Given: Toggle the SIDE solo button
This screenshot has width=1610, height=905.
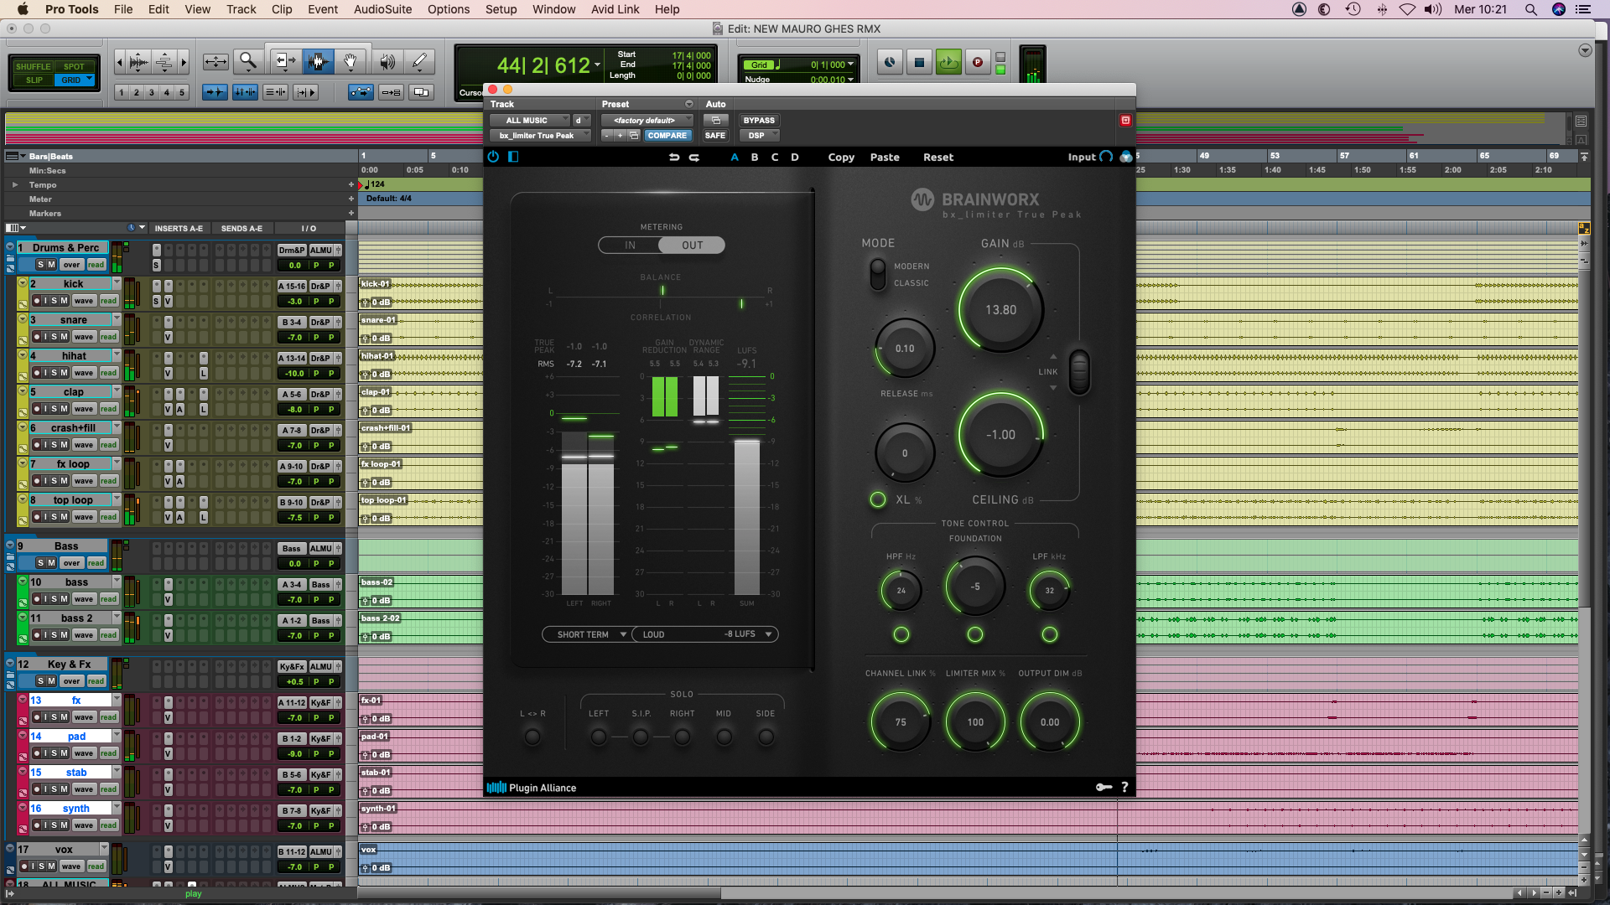Looking at the screenshot, I should [x=766, y=737].
